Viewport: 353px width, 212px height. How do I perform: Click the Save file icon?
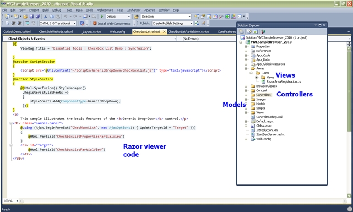31,17
